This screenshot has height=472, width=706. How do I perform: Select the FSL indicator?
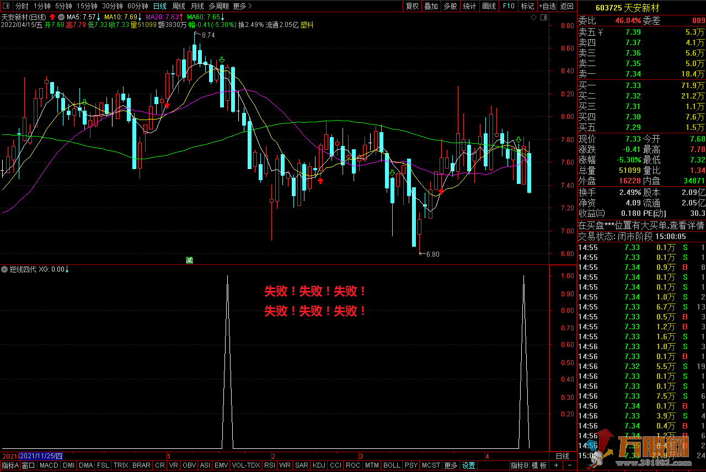coord(103,465)
